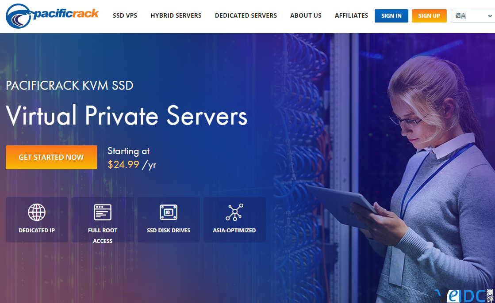Open the About Us page

[306, 15]
